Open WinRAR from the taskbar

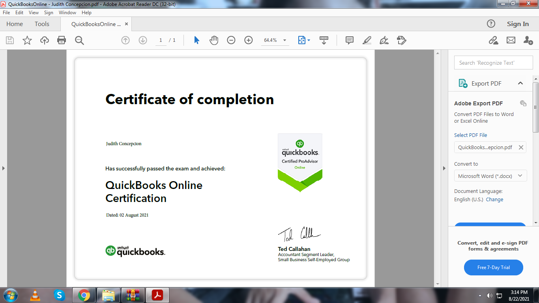click(x=133, y=295)
